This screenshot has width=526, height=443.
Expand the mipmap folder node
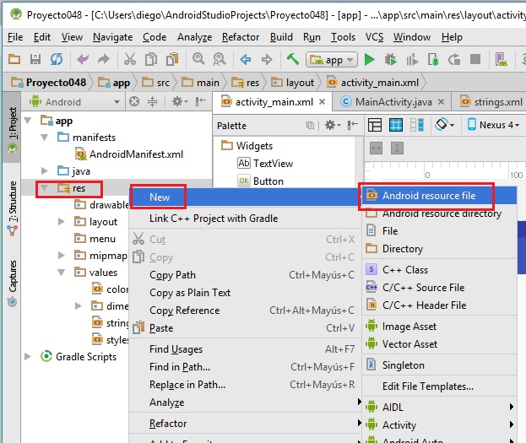(62, 255)
